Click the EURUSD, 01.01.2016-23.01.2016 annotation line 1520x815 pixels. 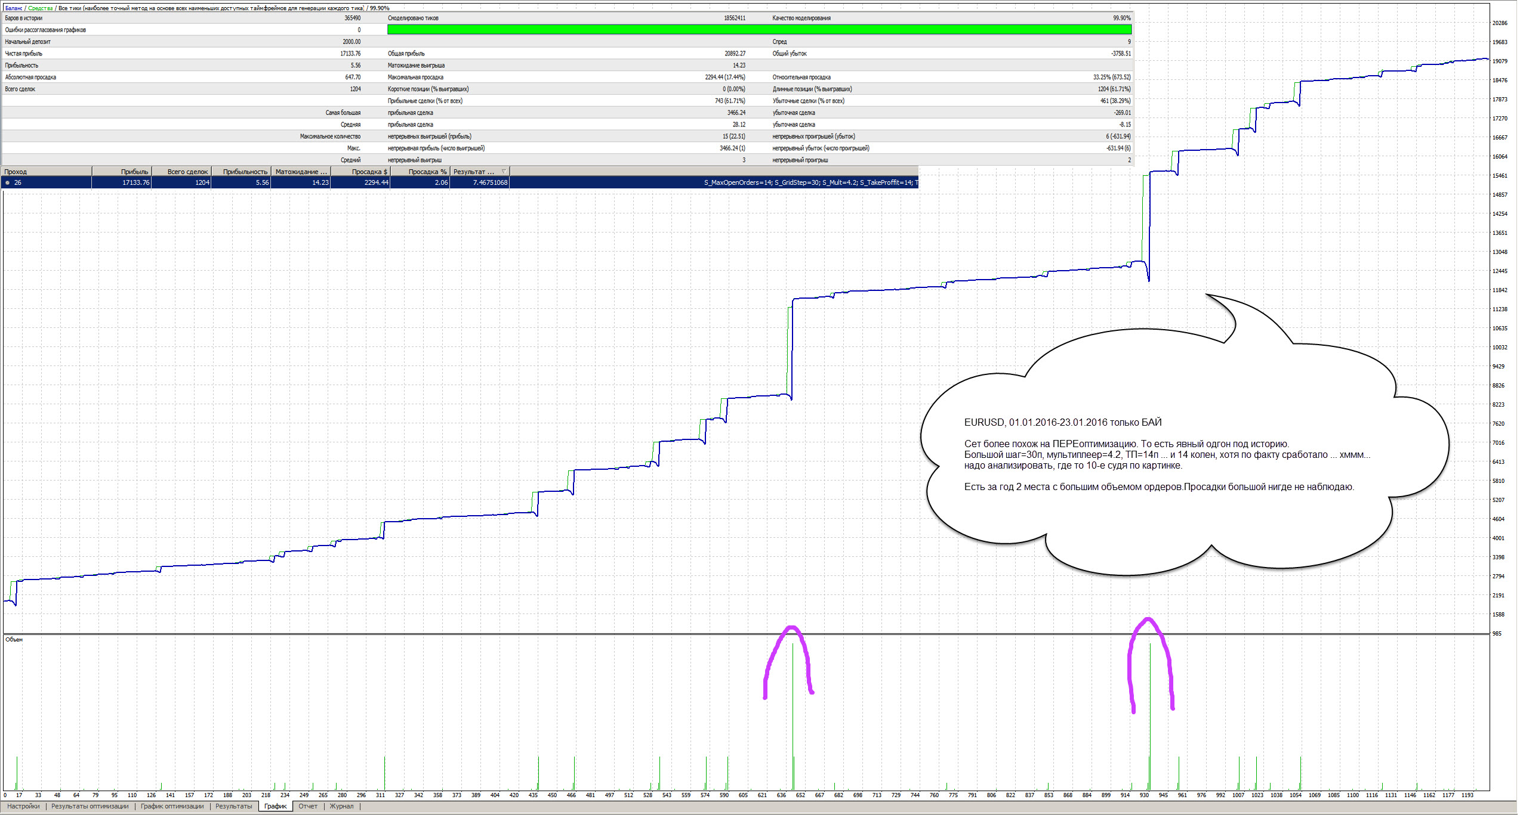coord(1063,422)
